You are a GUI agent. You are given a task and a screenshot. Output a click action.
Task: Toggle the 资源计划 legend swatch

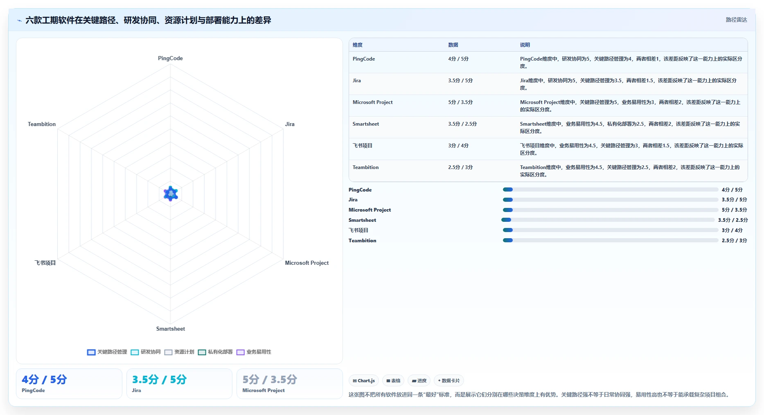pyautogui.click(x=168, y=352)
